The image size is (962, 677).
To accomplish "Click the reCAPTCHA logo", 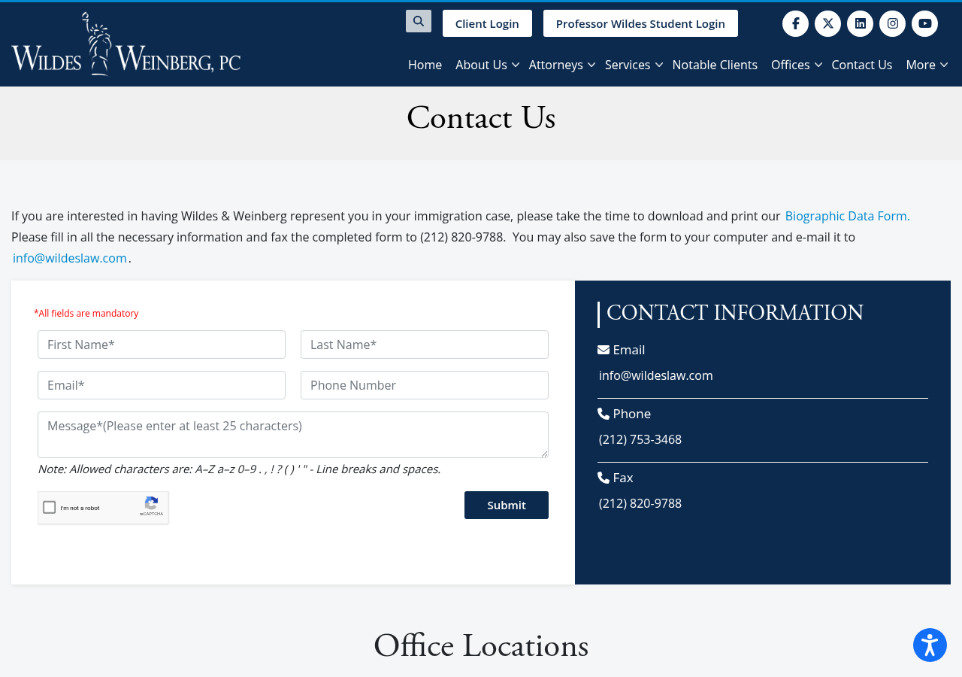I will (151, 503).
